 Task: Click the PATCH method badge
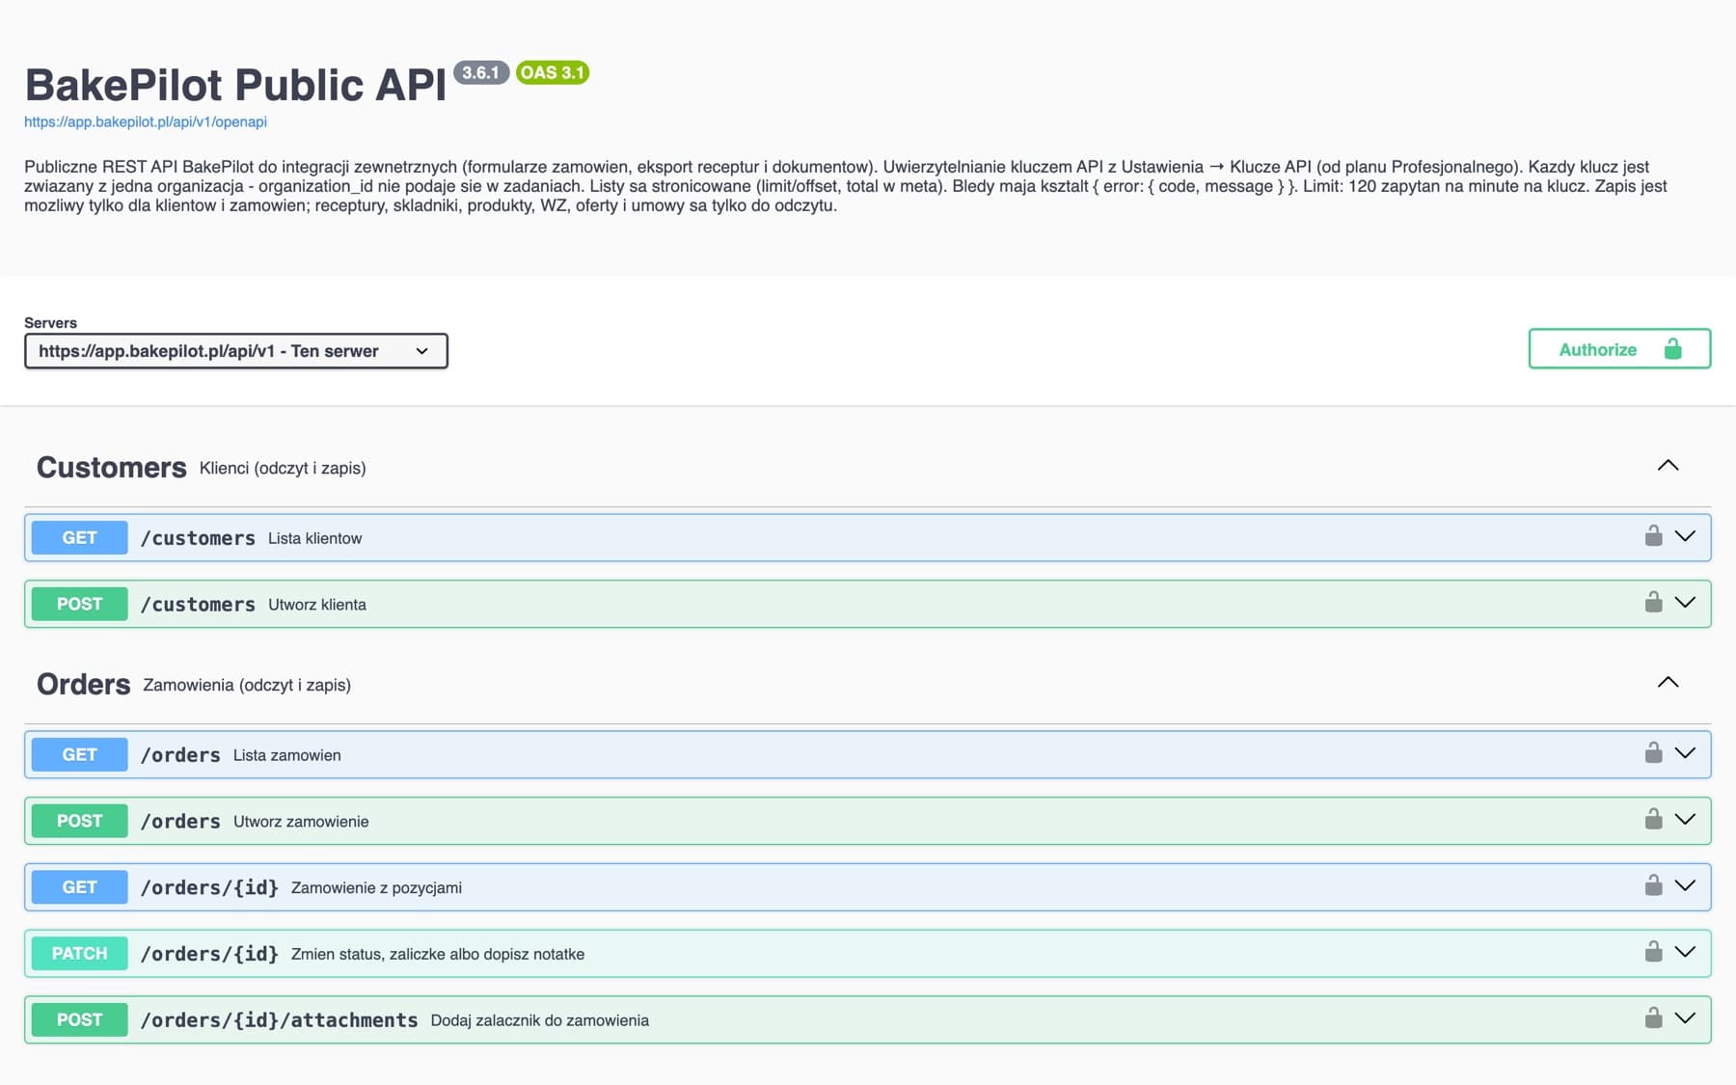coord(79,954)
